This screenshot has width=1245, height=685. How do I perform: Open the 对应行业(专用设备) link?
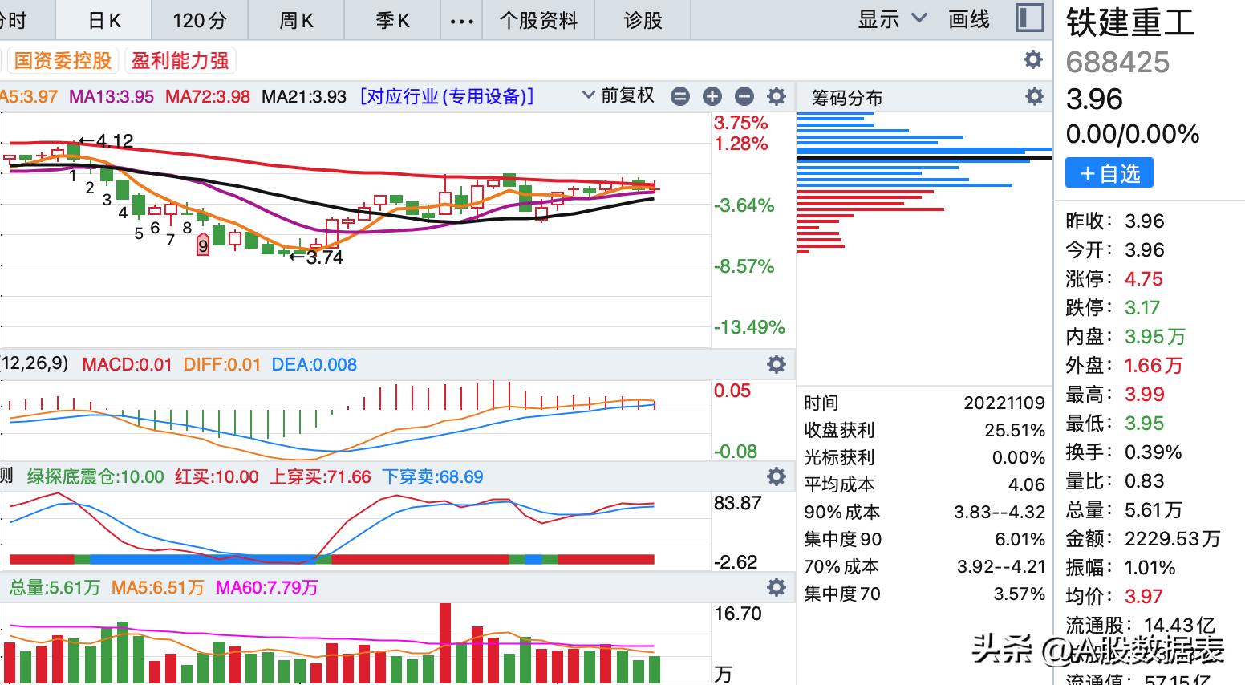coord(447,96)
